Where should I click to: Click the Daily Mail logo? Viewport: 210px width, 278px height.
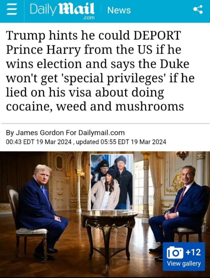[62, 10]
